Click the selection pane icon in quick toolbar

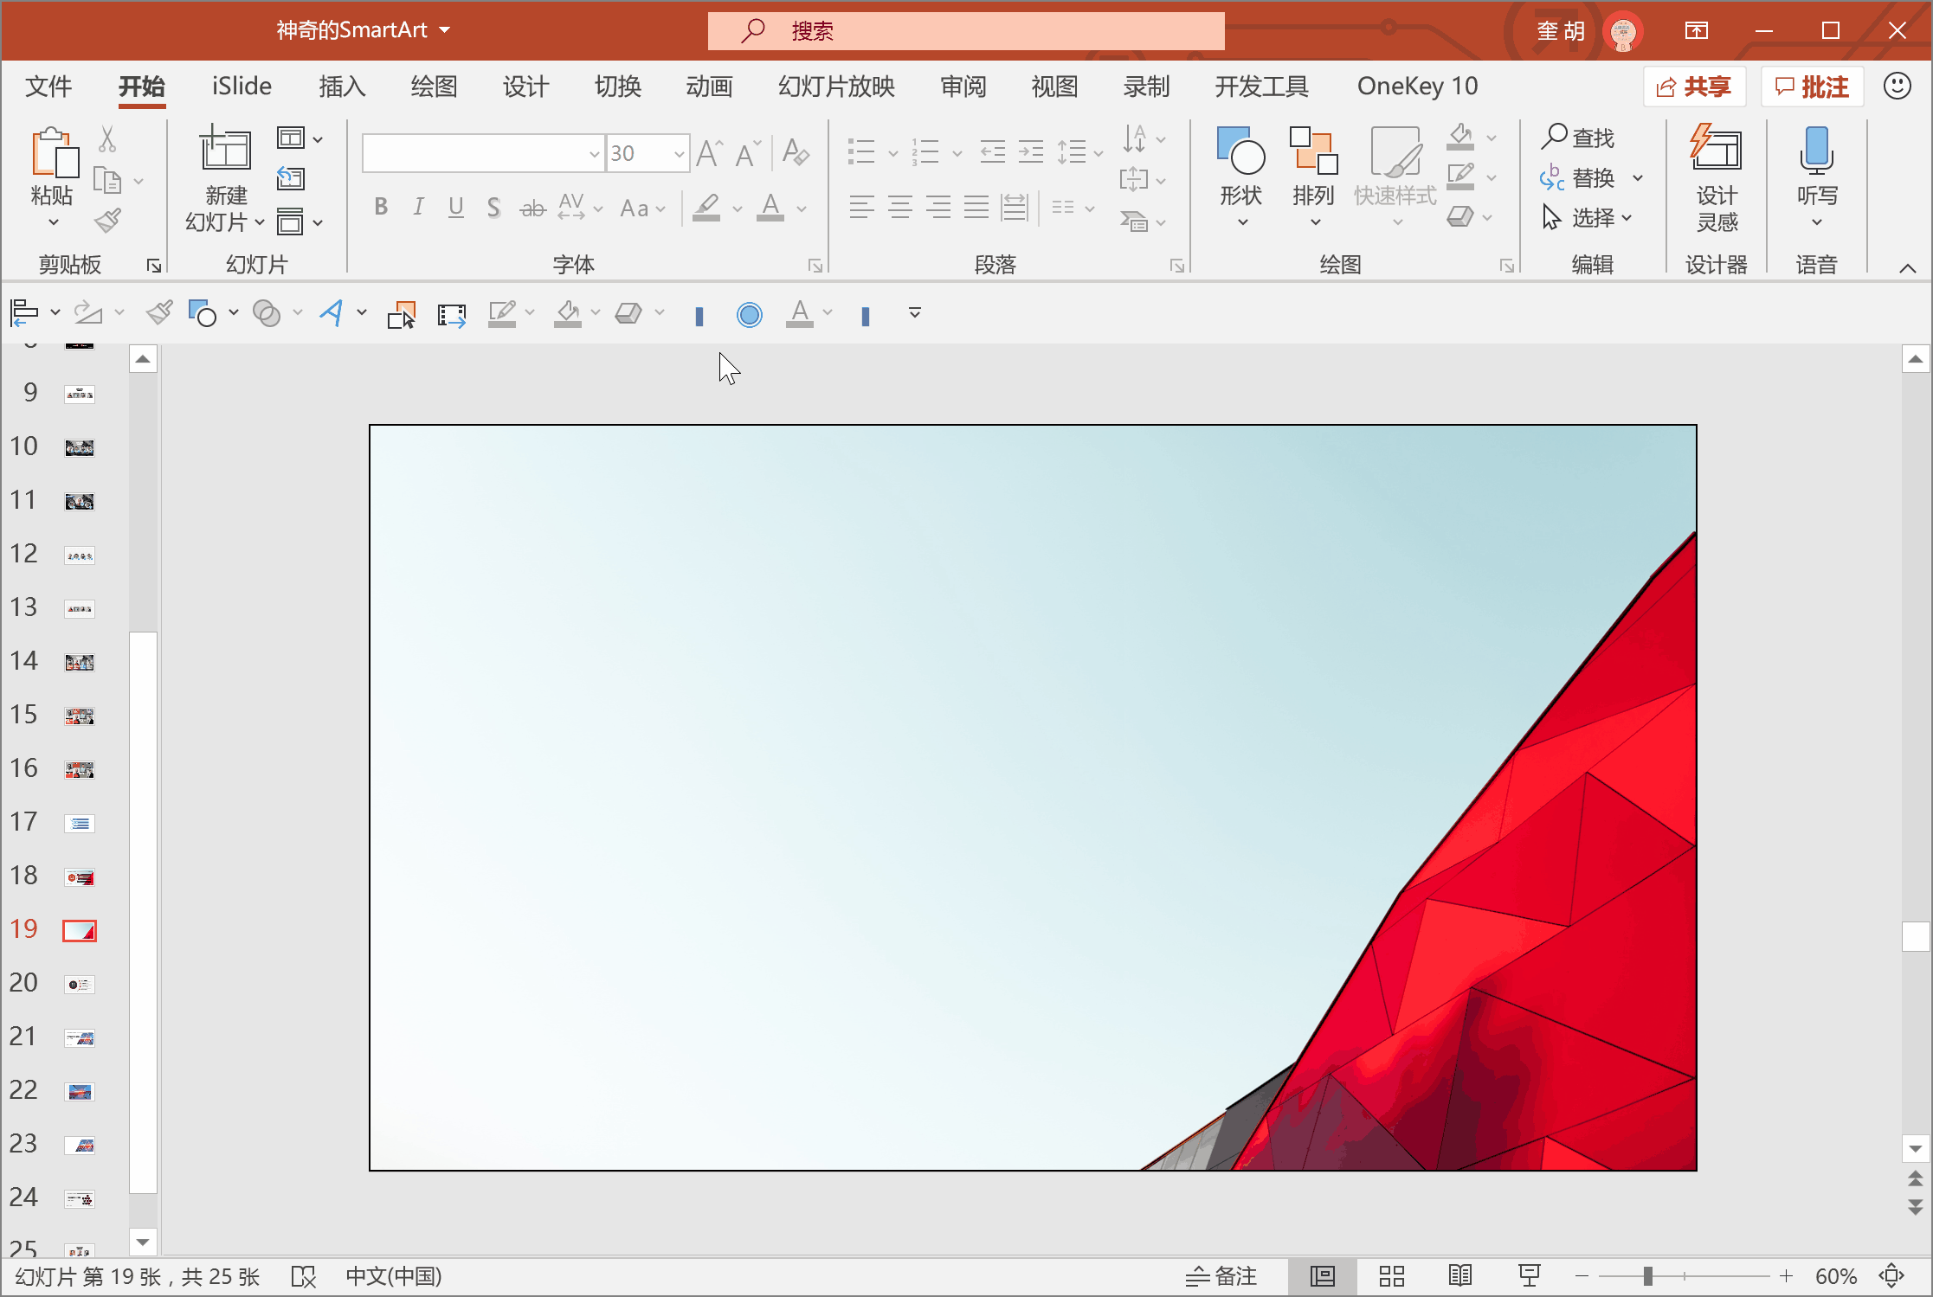point(401,314)
